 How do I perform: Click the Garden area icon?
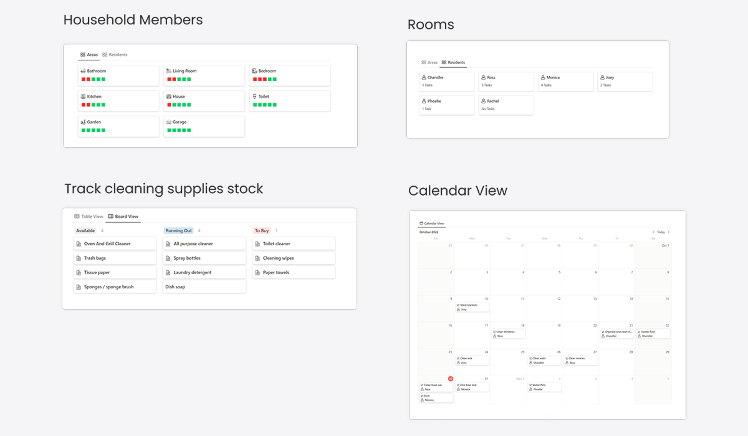click(83, 122)
